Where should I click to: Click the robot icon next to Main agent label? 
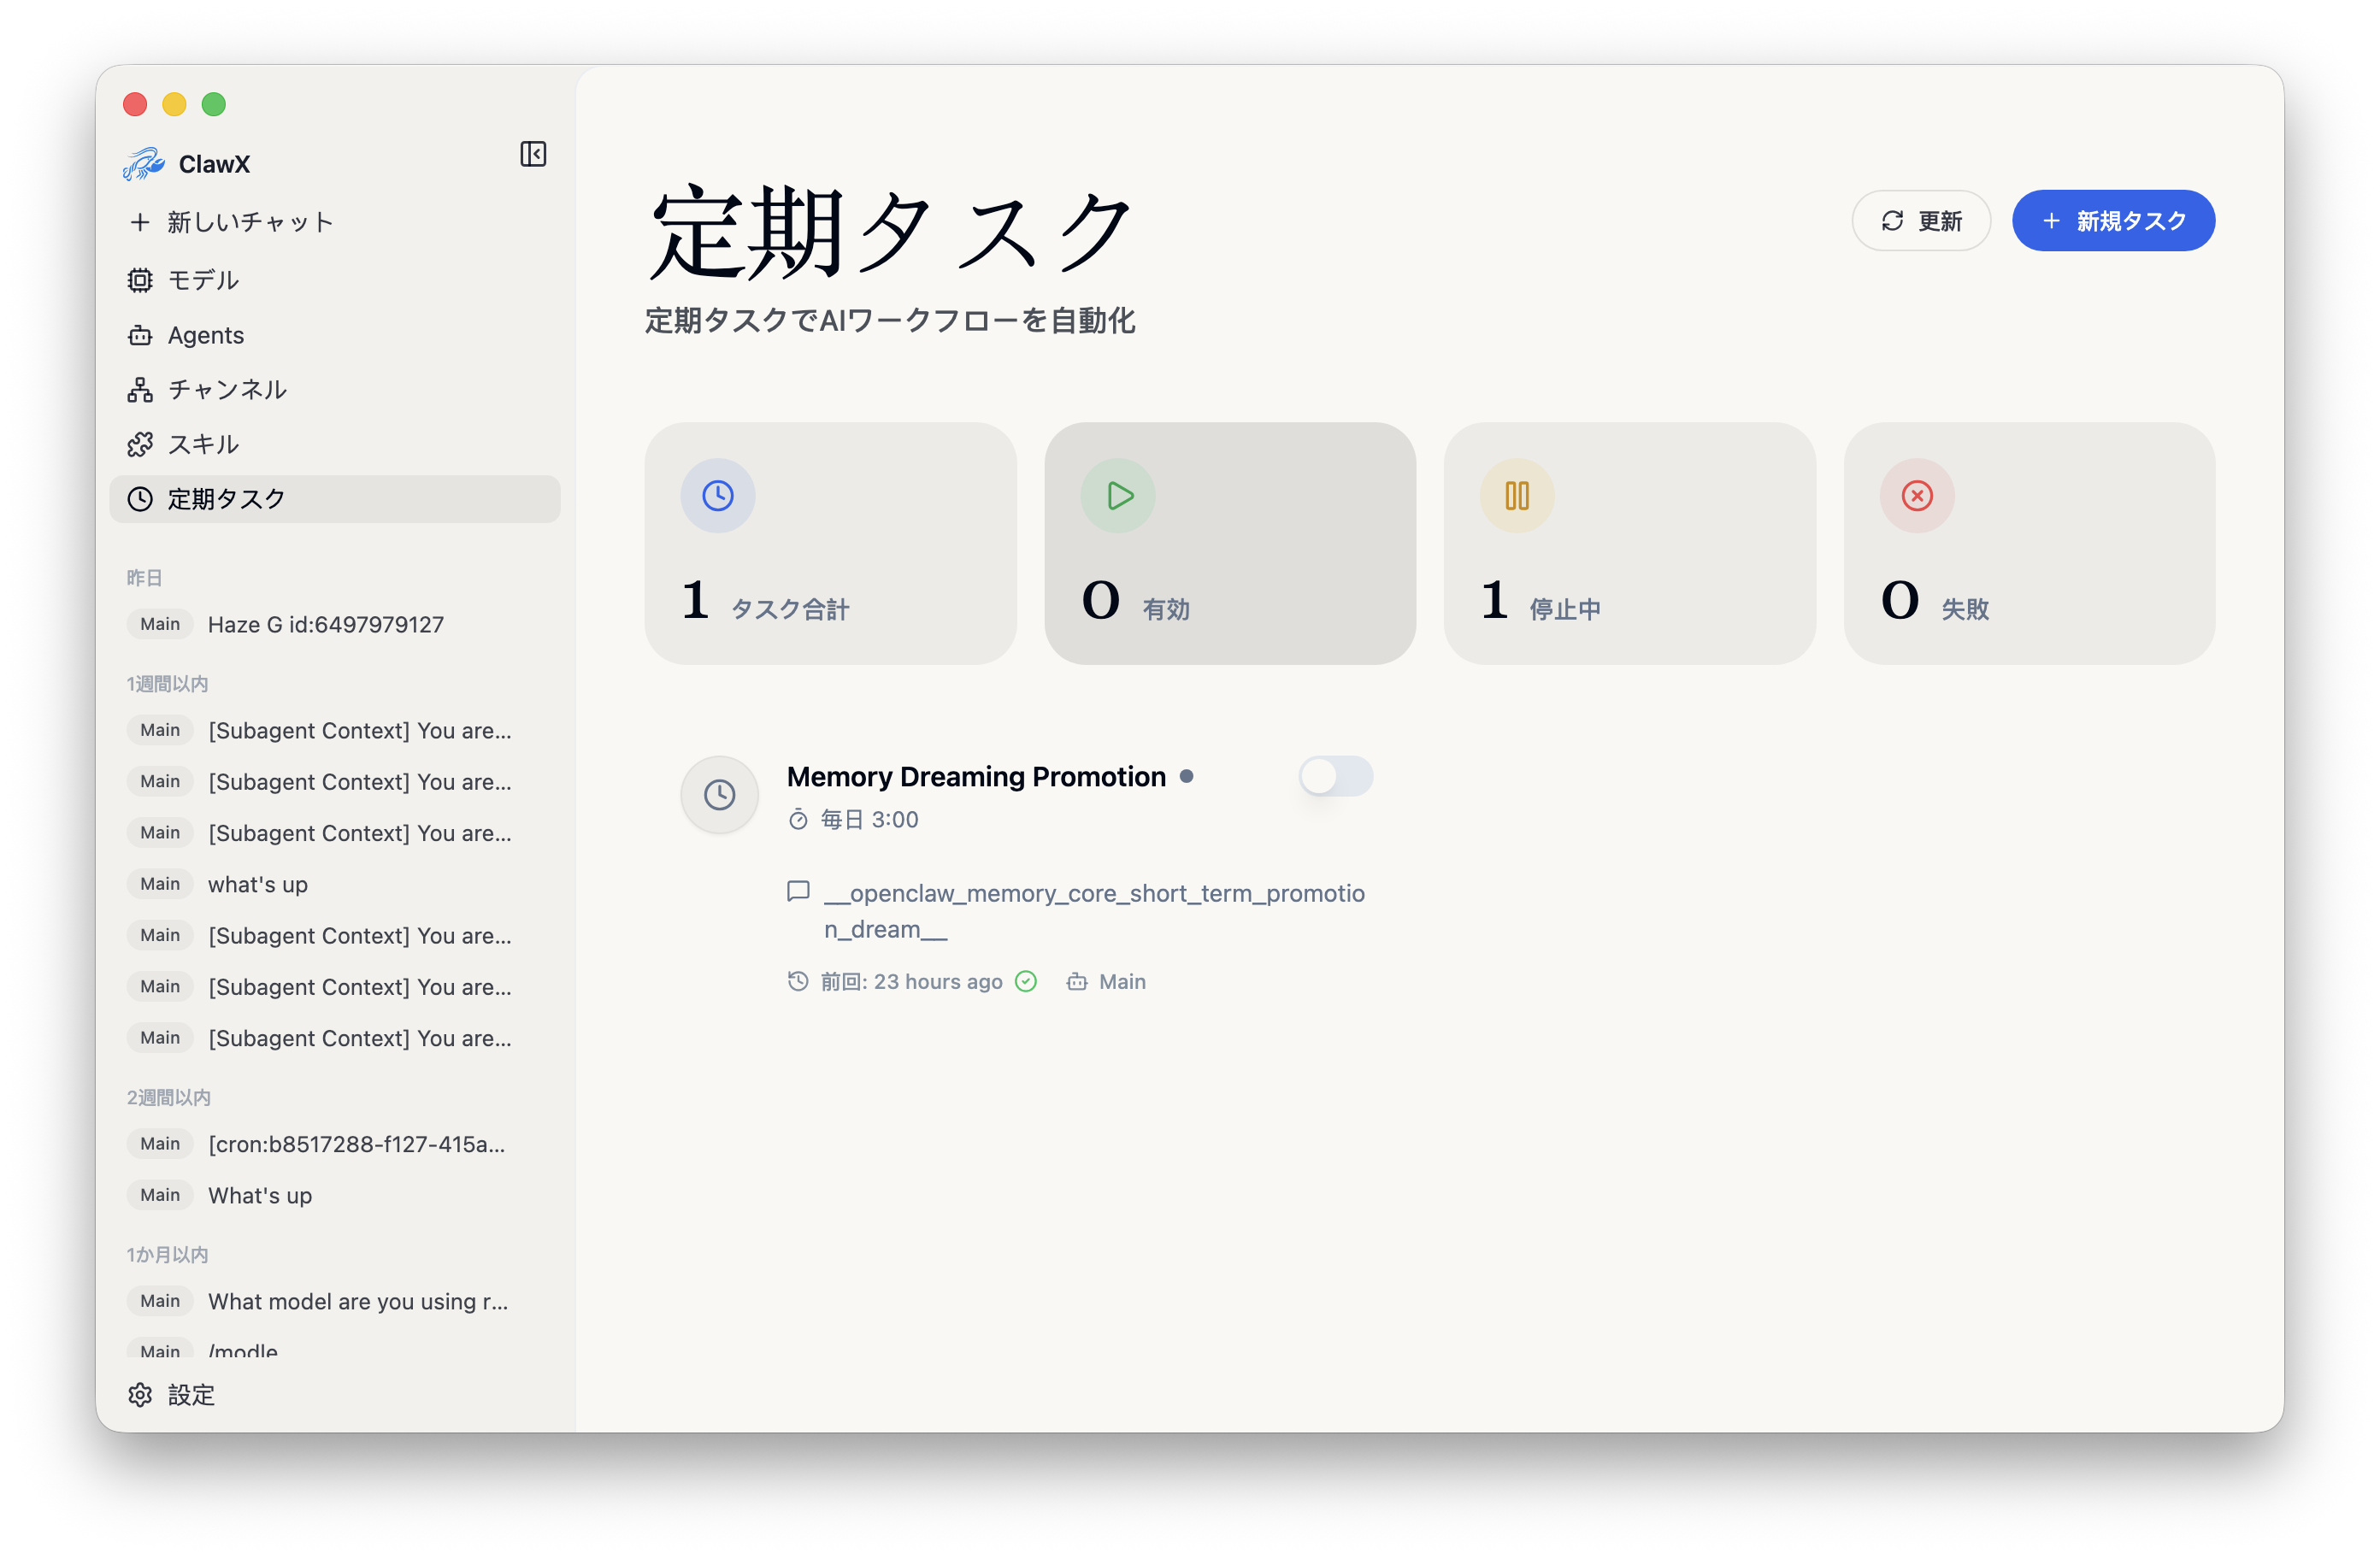(x=1077, y=982)
